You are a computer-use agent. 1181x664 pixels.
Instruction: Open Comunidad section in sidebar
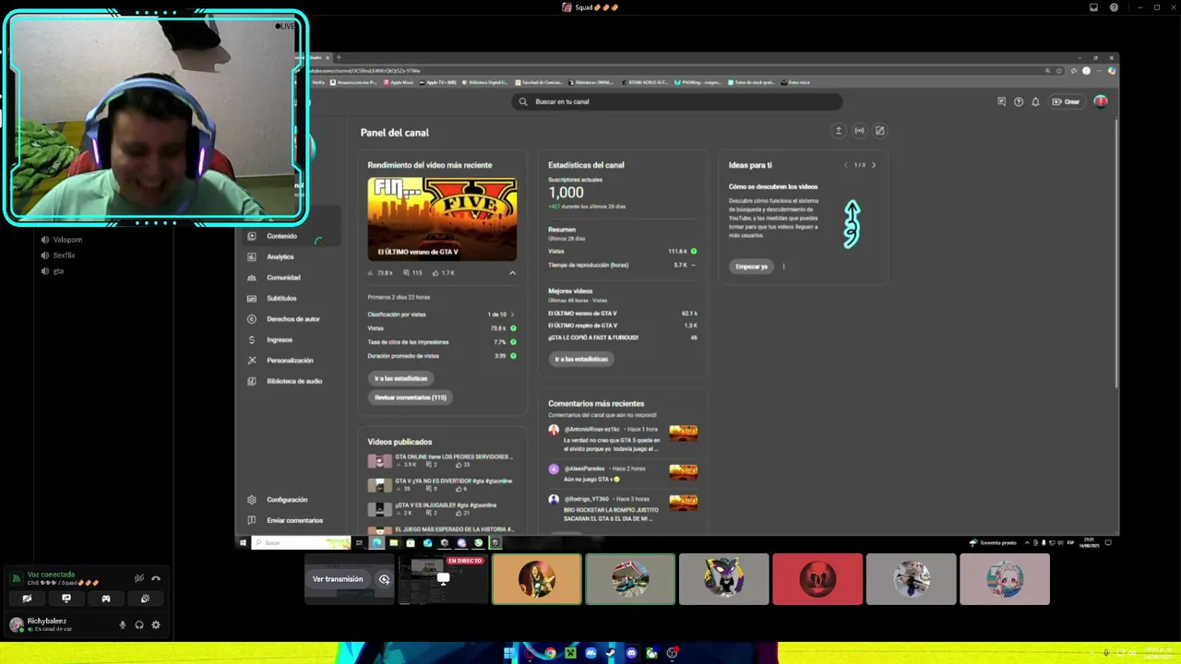[283, 278]
